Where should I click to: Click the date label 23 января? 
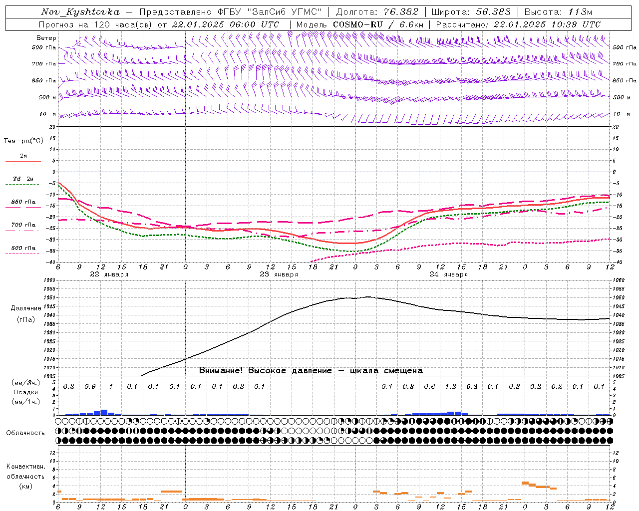pyautogui.click(x=279, y=274)
